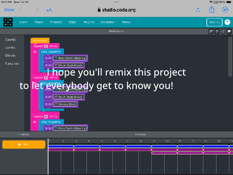Click the undo icon in Workspace header
Screen dimensions: 233x175
[217, 31]
